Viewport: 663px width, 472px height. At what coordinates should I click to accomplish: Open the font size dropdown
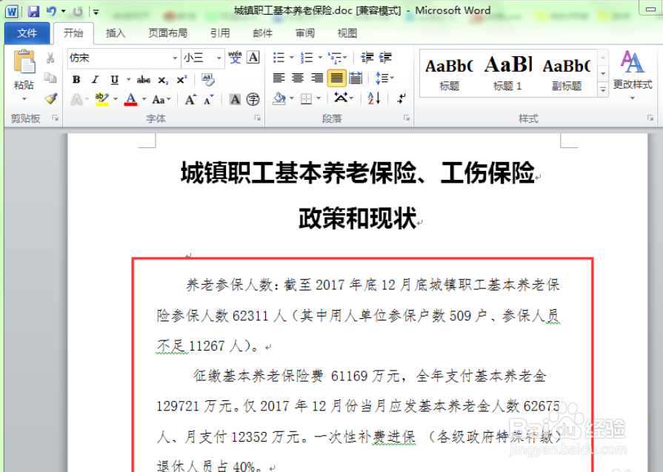click(219, 58)
